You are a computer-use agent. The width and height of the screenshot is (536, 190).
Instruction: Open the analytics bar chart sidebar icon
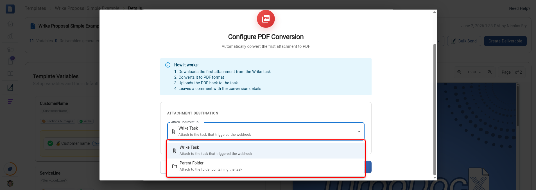(x=10, y=36)
